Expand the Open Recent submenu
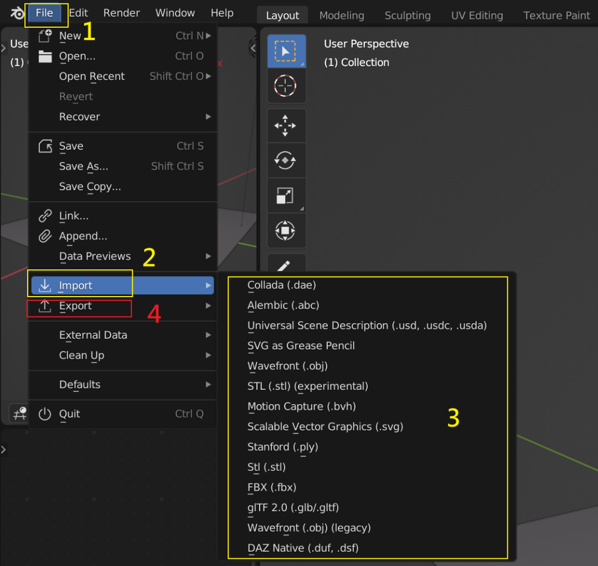 tap(123, 76)
